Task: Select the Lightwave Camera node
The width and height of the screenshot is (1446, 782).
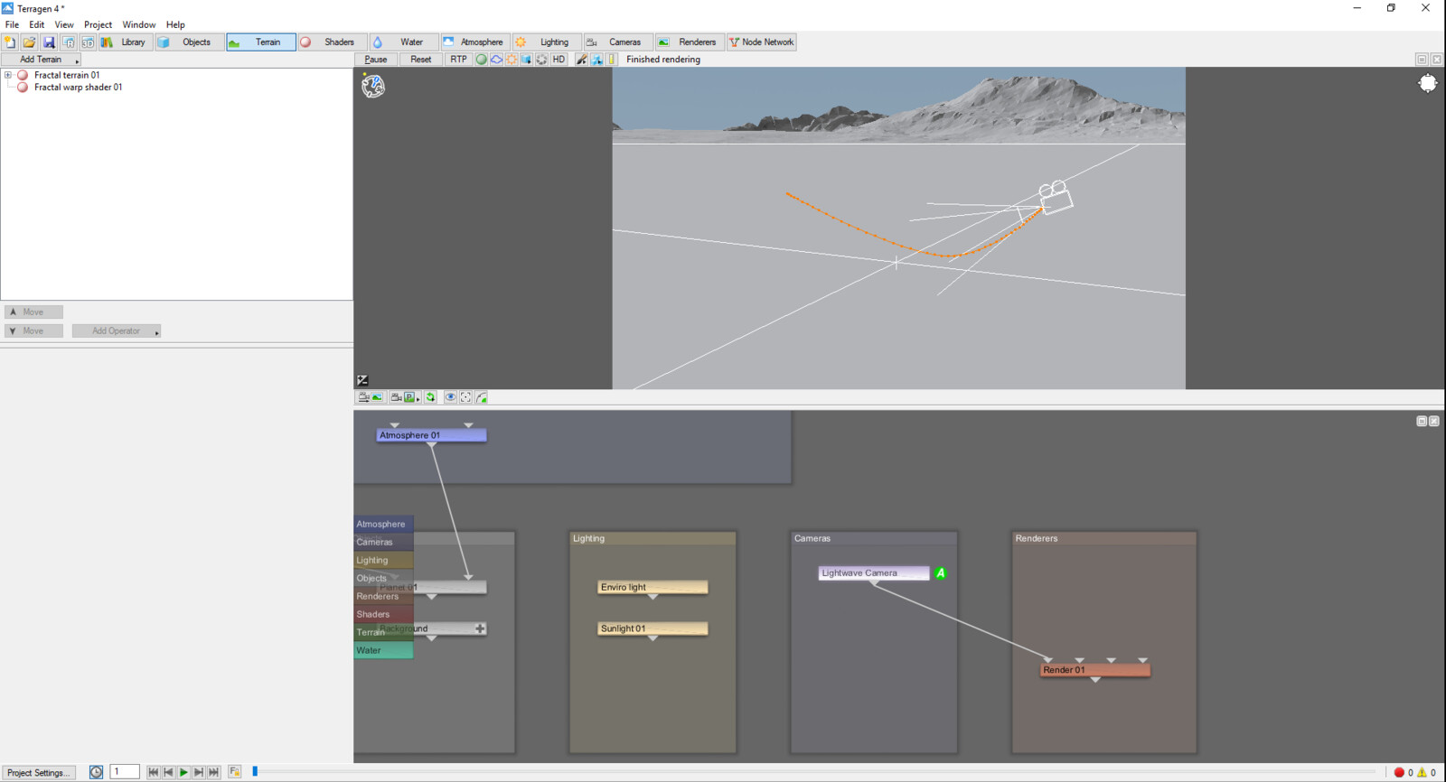Action: point(874,573)
